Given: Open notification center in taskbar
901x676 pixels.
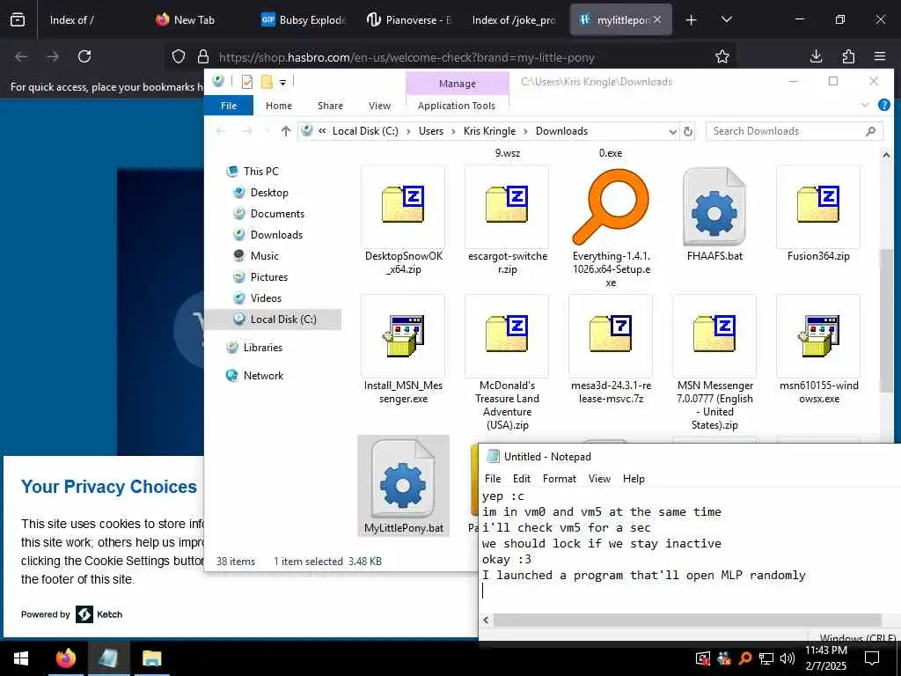Looking at the screenshot, I should 872,658.
